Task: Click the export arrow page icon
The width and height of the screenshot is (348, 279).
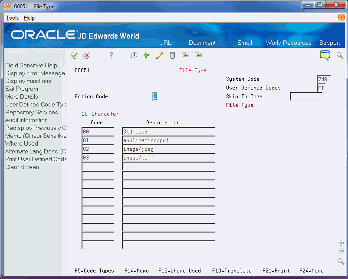Action: (x=198, y=55)
